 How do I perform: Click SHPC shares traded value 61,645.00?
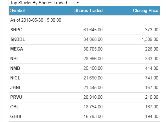click(93, 30)
